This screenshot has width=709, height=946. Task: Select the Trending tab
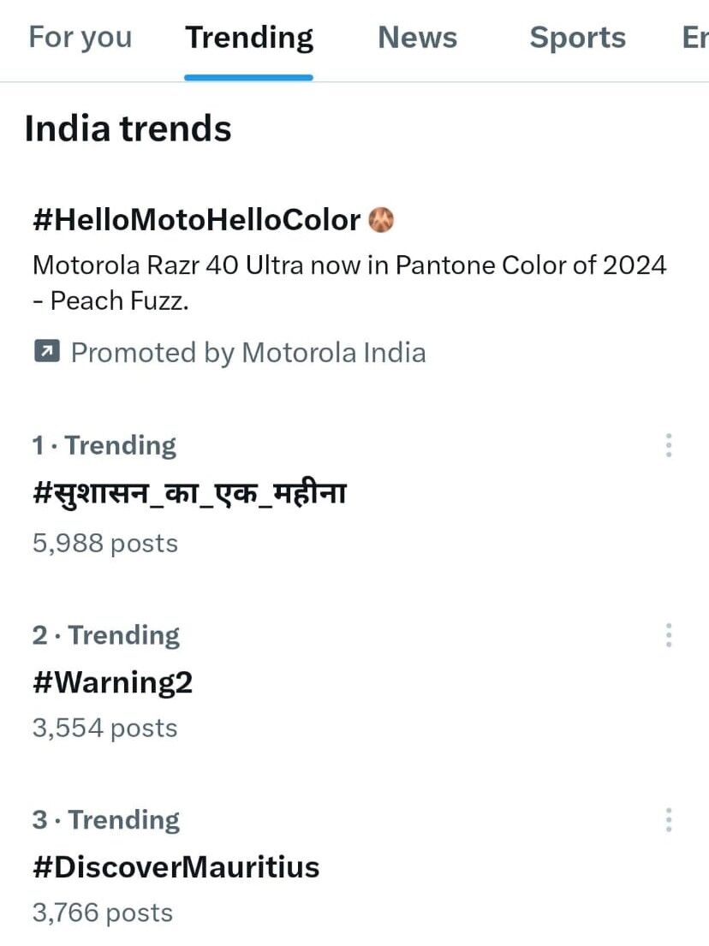[249, 38]
